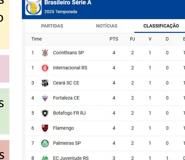Click the EC Juventude RS crest
Viewport: 185px width, 160px height.
[45, 158]
